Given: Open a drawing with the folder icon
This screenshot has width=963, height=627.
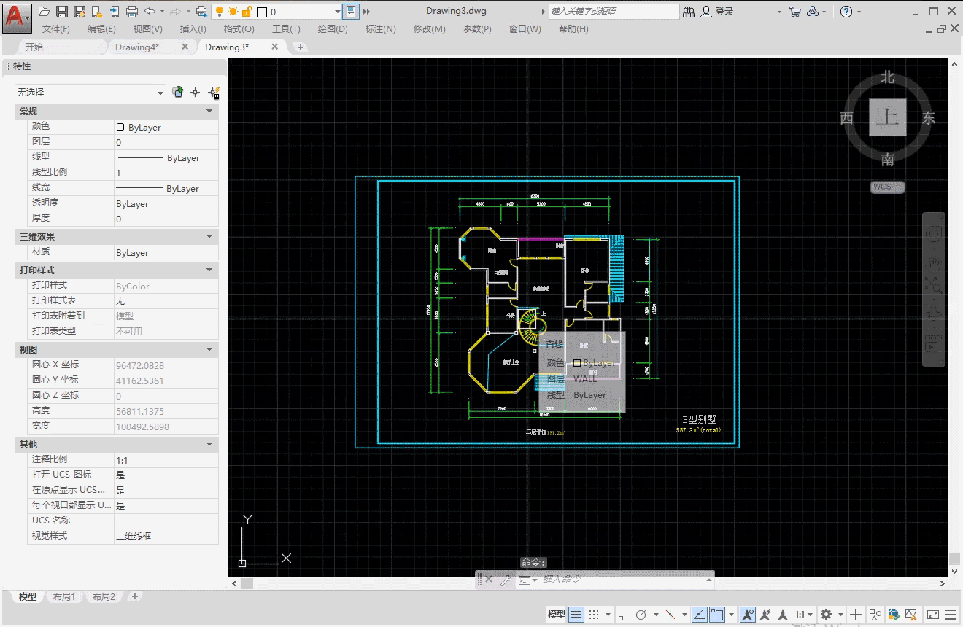Looking at the screenshot, I should [x=45, y=12].
